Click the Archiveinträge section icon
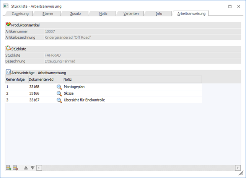The height and width of the screenshot is (178, 246). pyautogui.click(x=8, y=72)
